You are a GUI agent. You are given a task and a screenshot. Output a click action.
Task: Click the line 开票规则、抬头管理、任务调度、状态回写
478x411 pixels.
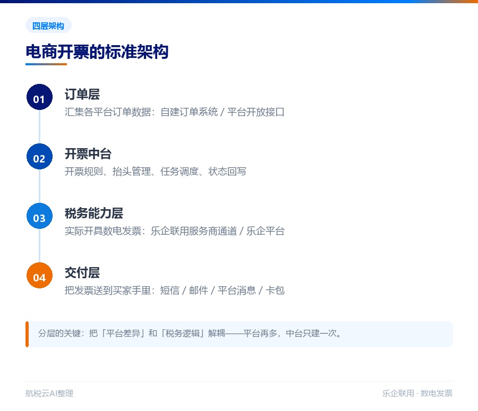pos(156,172)
